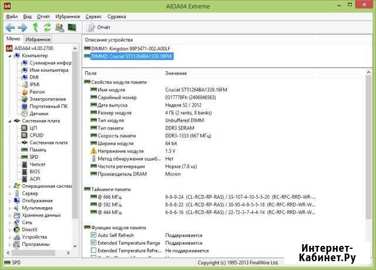Select DIMM1 Kingston device entry
376x270 pixels.
[x=130, y=48]
